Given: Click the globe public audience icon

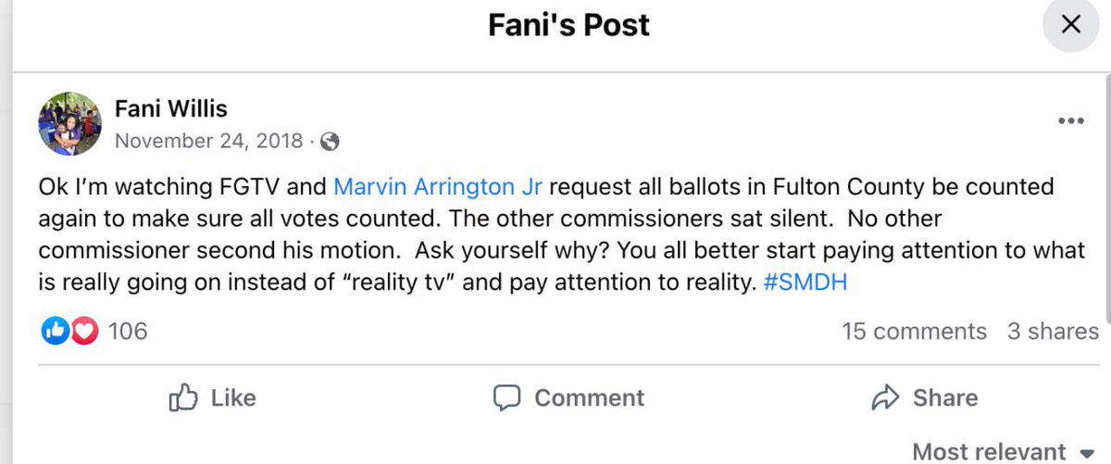Looking at the screenshot, I should tap(330, 142).
